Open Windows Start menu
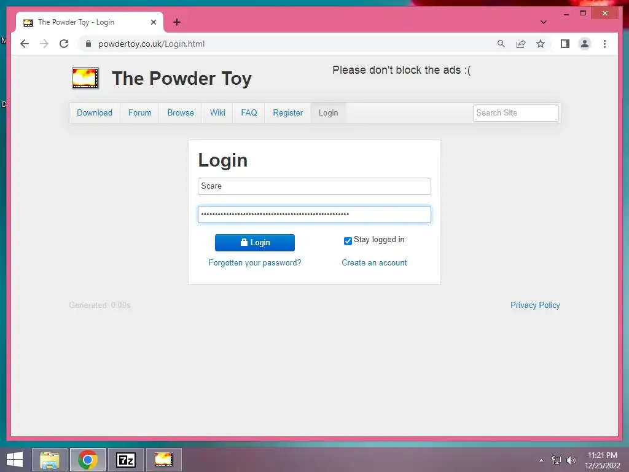Viewport: 629px width, 472px height. pos(15,460)
